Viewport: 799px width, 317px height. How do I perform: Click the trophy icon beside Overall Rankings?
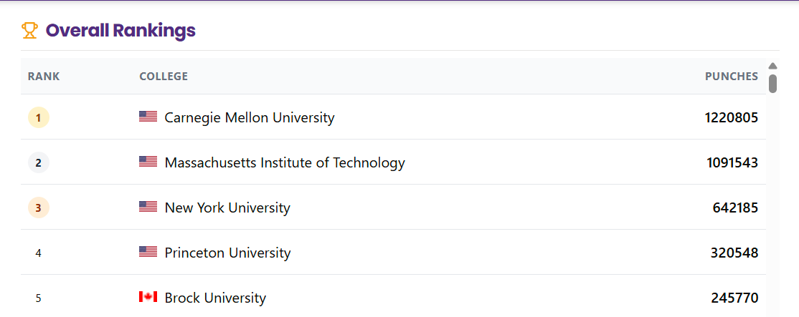click(29, 31)
